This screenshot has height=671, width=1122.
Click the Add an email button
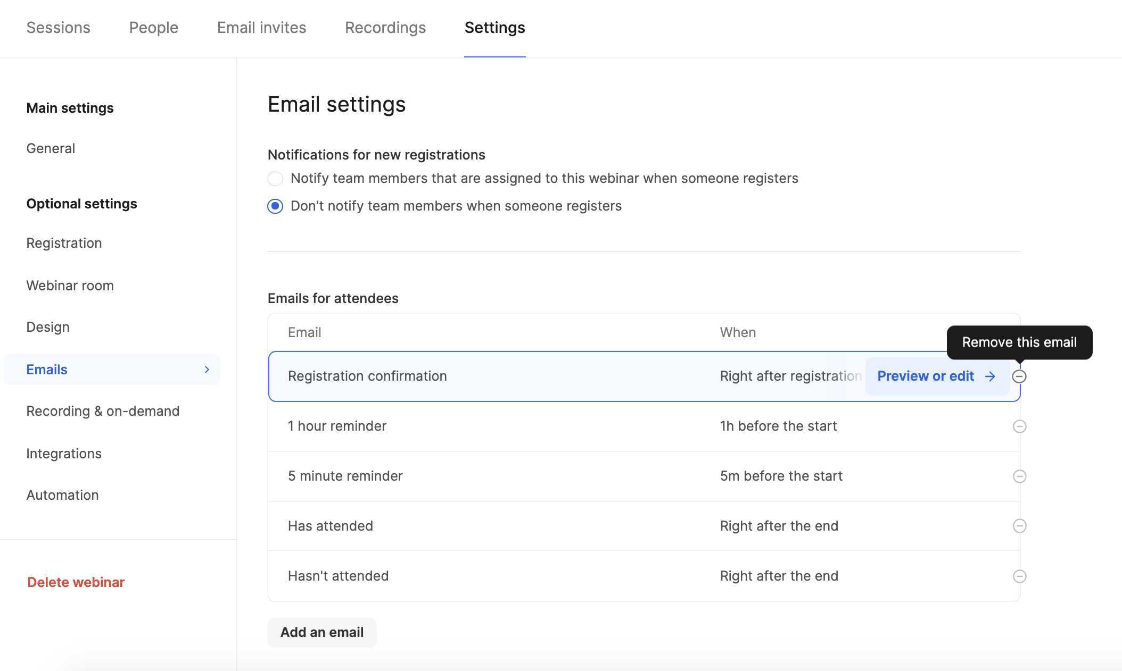[322, 632]
